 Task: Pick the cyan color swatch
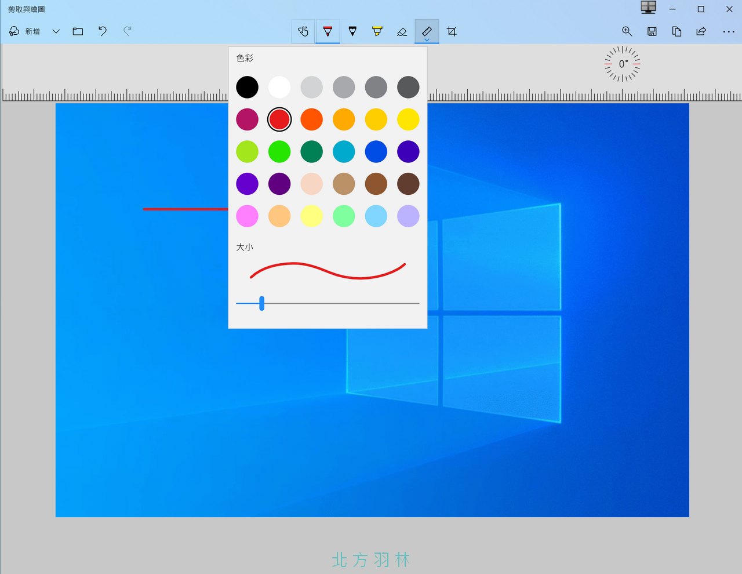(x=344, y=151)
